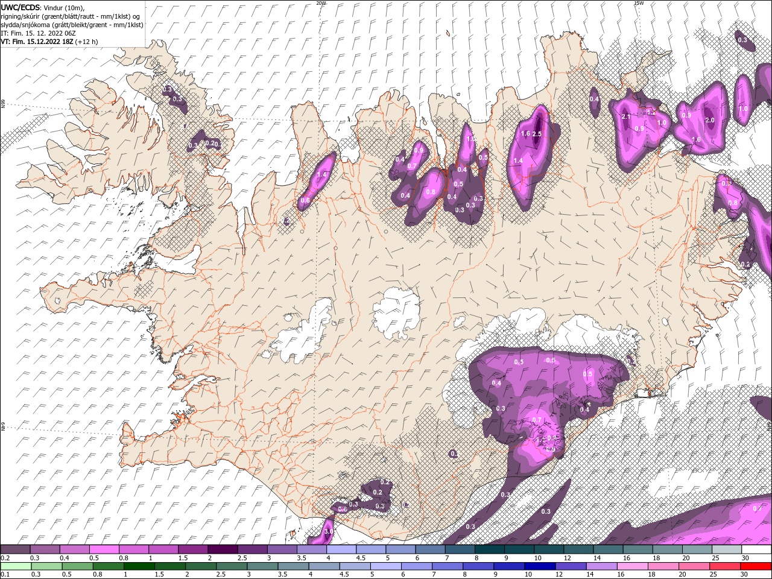This screenshot has height=579, width=772.
Task: Click the 'UWC/ECDS: Vindur (10m)' header text
Action: click(42, 7)
